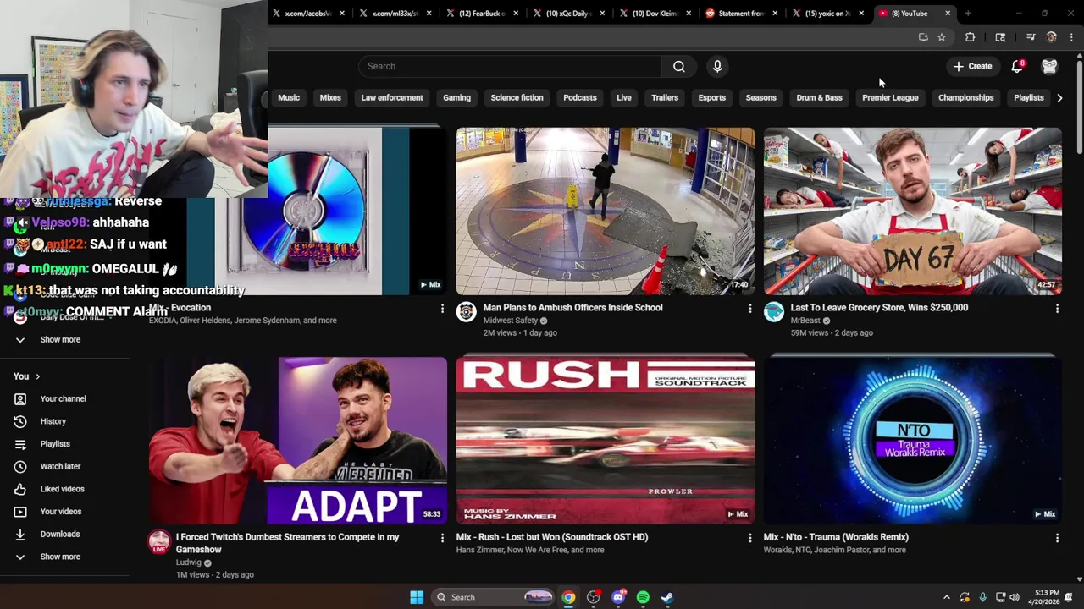Image resolution: width=1084 pixels, height=609 pixels.
Task: Open Chrome three-dot menu
Action: coord(1071,37)
